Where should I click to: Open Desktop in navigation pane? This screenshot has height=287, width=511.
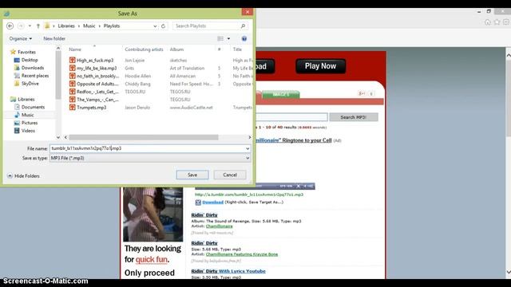[30, 60]
